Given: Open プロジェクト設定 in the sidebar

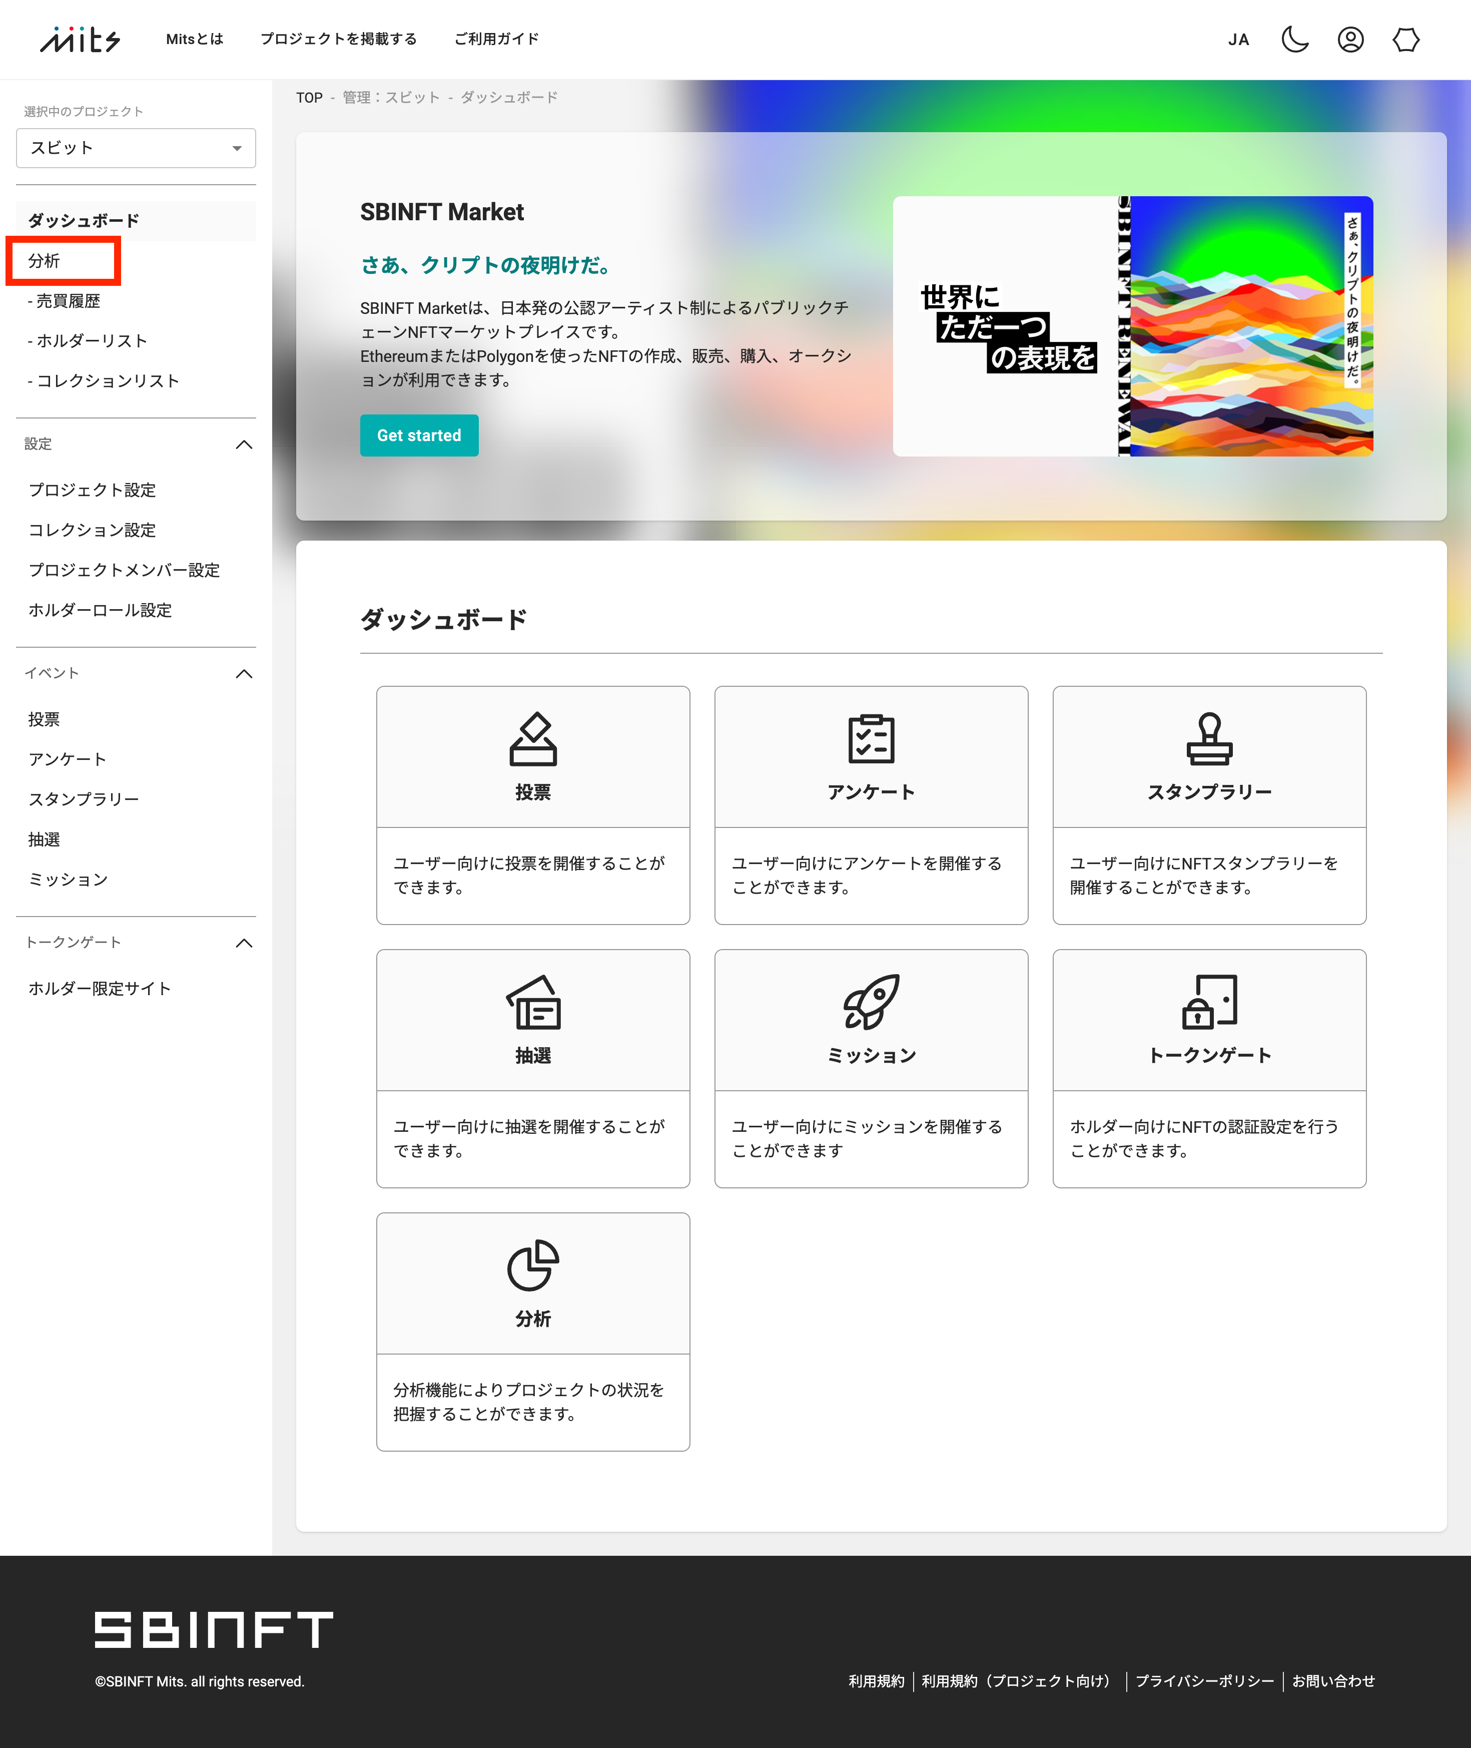Looking at the screenshot, I should [x=93, y=490].
